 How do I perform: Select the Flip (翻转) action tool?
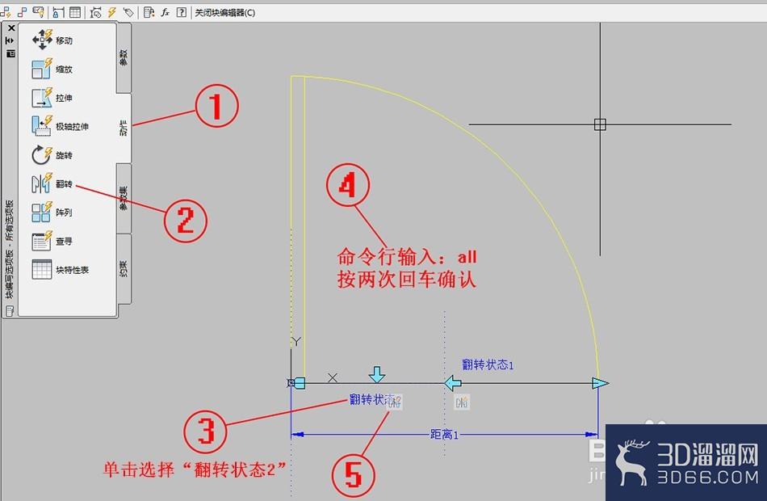click(52, 183)
